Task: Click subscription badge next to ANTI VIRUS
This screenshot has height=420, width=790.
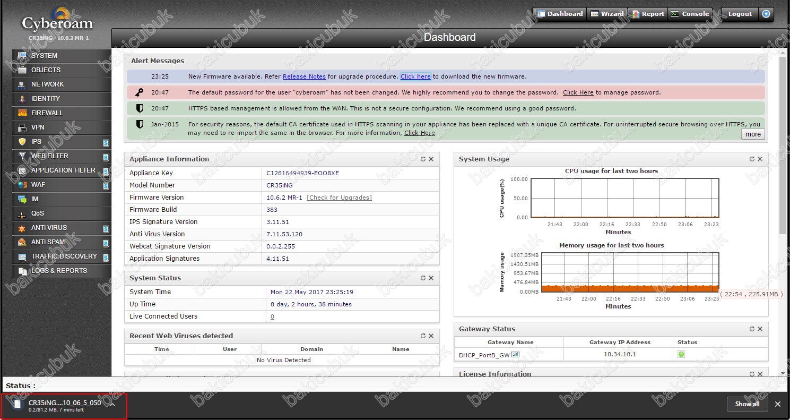Action: pyautogui.click(x=106, y=229)
